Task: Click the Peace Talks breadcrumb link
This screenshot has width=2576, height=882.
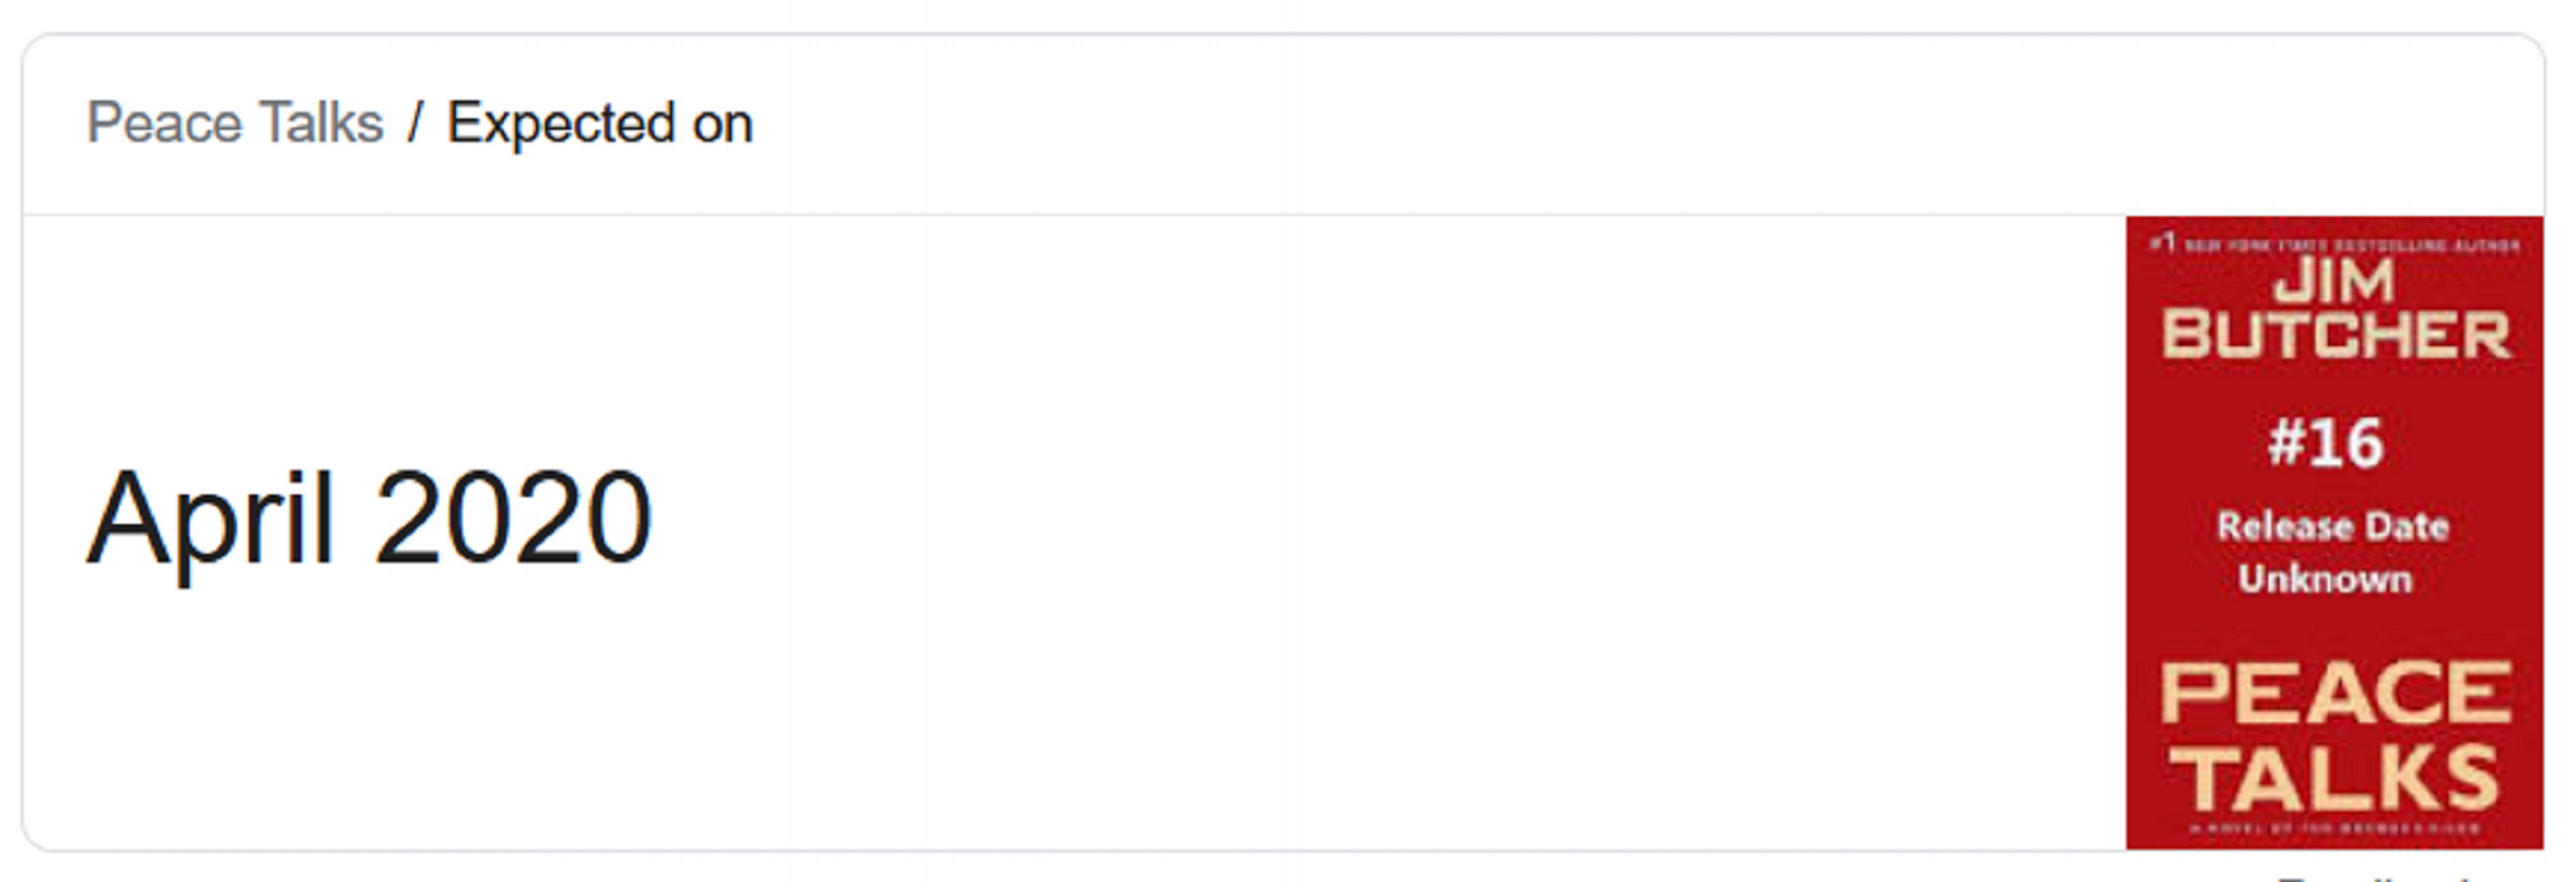Action: [x=235, y=124]
